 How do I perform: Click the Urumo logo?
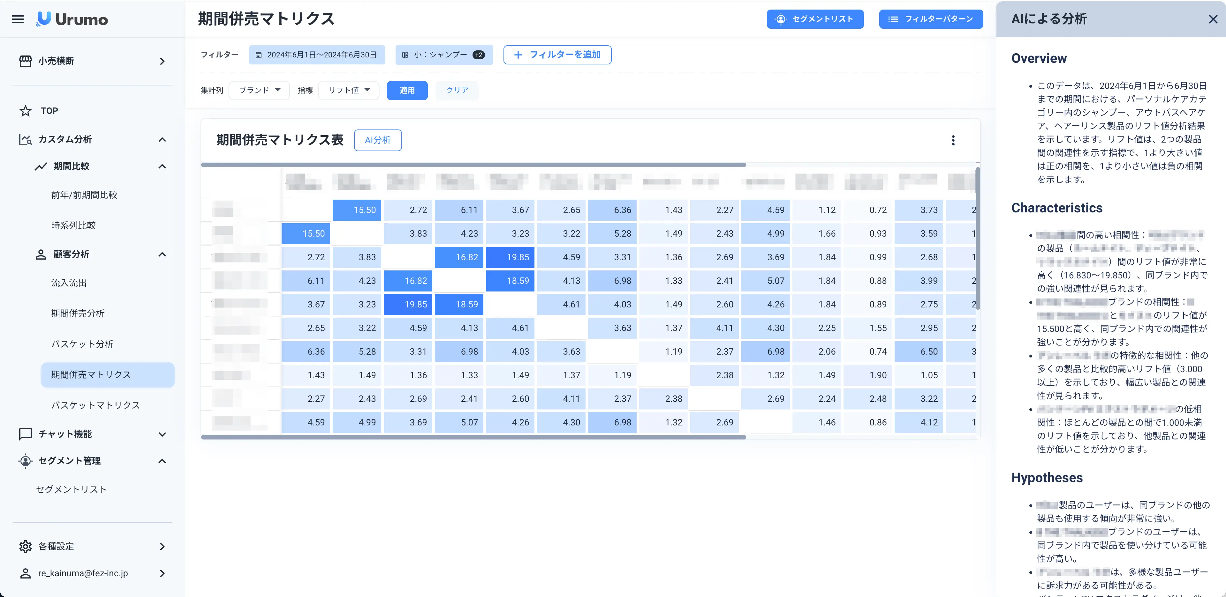(72, 19)
